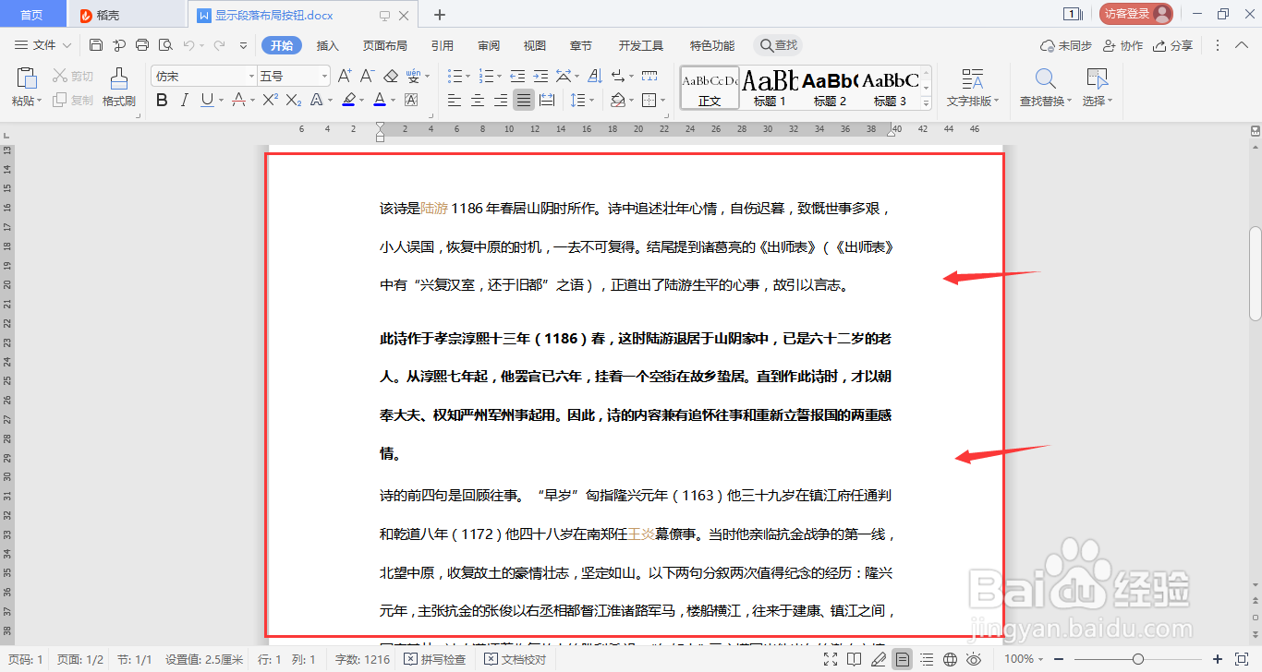Click the Increase Indent icon
Viewport: 1262px width, 672px height.
pos(540,76)
